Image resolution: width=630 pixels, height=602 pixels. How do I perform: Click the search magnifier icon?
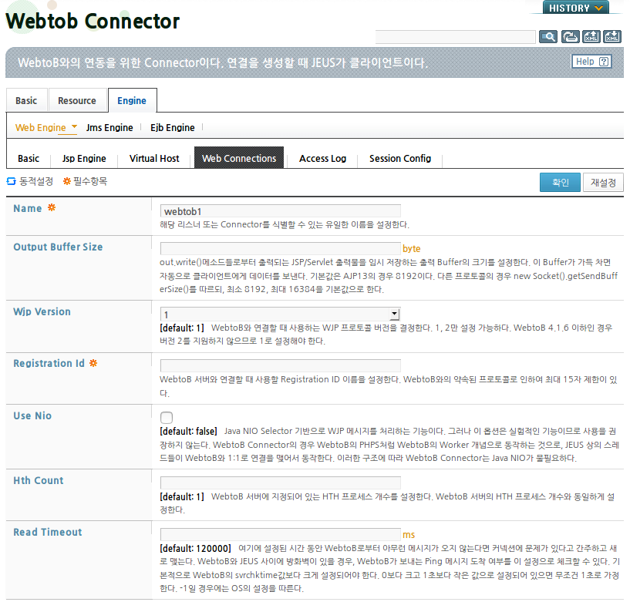click(x=548, y=37)
